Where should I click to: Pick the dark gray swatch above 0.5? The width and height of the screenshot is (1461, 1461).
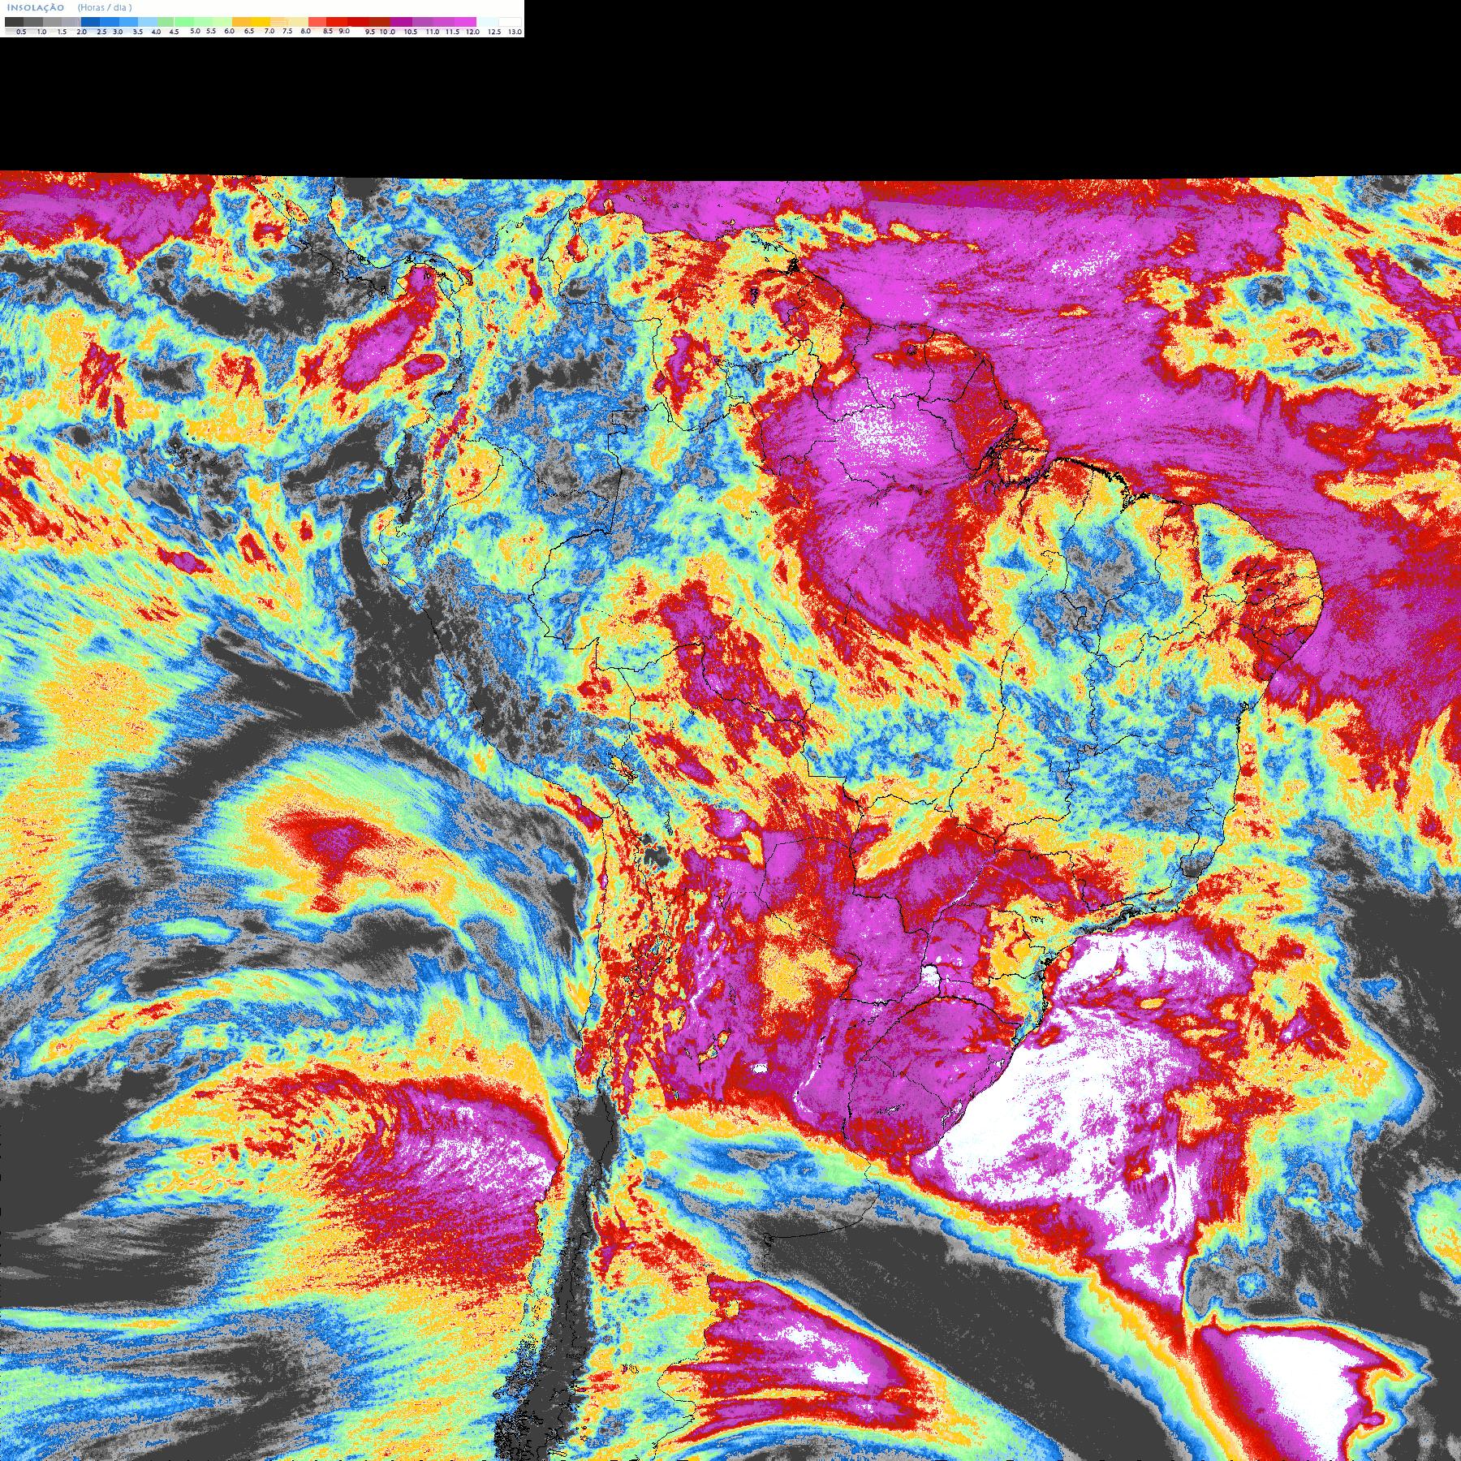pos(14,22)
